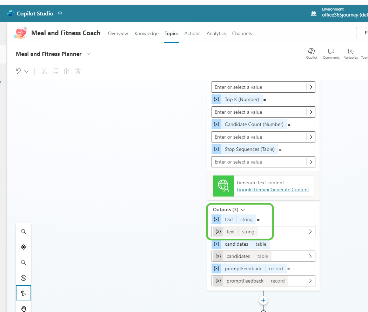This screenshot has width=368, height=312.
Task: Click the add node plus button
Action: (263, 300)
